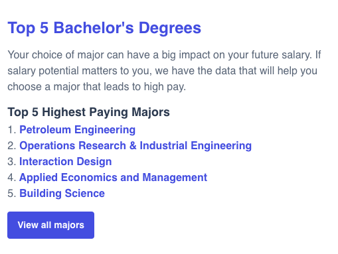Click list number 4 beside Applied Economics
Viewport: 338px width, 254px height.
(x=11, y=178)
